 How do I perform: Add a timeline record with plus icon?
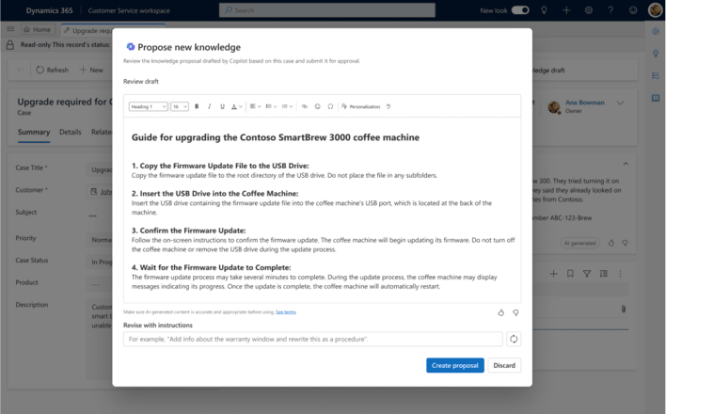point(553,274)
